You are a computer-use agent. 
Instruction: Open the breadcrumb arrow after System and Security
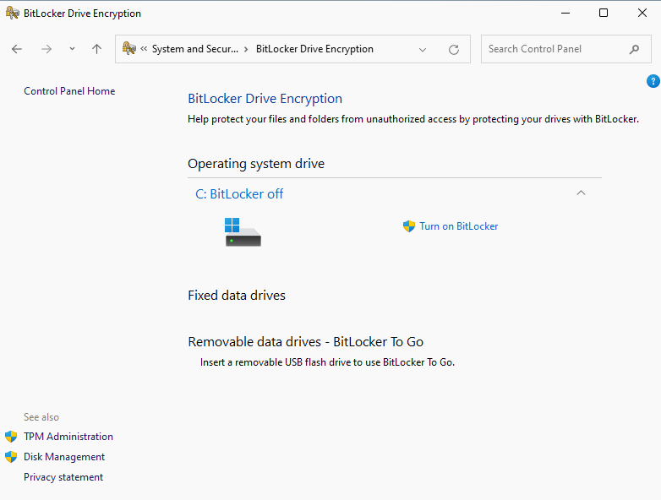point(247,49)
